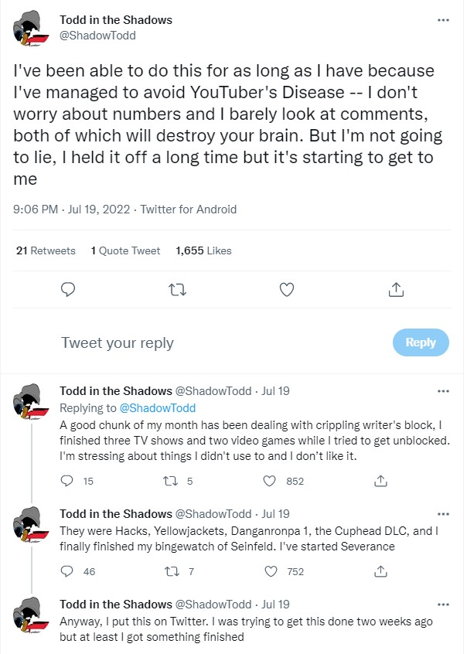Retweet the reply showing 7 retweets

[x=172, y=571]
